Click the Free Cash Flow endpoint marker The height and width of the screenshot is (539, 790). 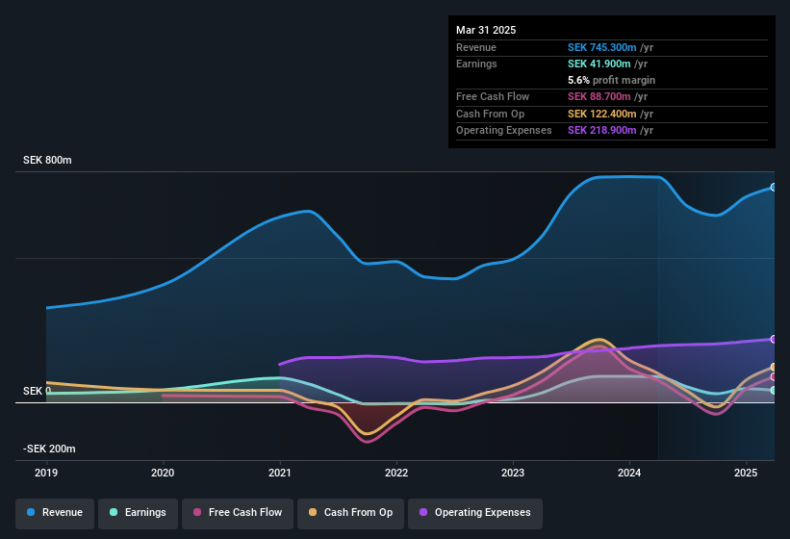(x=774, y=376)
